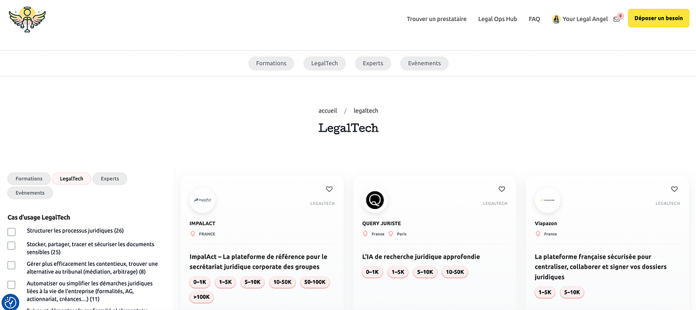Viewport: 696px width, 310px height.
Task: Select the Experts filter pill in sidebar
Action: 109,179
